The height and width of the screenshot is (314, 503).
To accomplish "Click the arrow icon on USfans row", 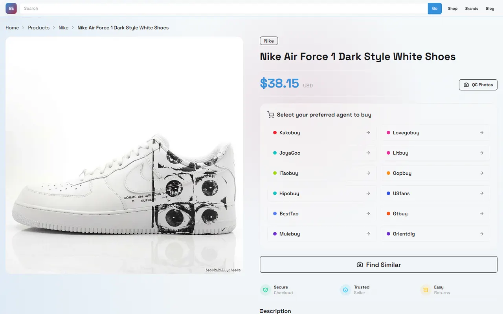I will click(482, 193).
